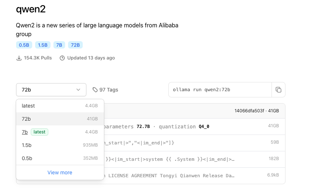Click the 1.5B size badge
This screenshot has width=314, height=190.
point(43,45)
